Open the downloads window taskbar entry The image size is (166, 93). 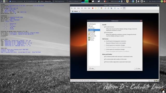tap(59, 1)
